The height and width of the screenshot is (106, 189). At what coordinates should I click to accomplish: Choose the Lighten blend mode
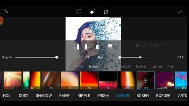(x=157, y=67)
